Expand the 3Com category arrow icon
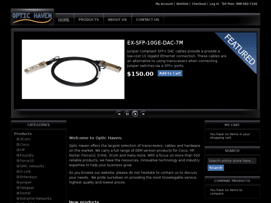This screenshot has height=203, width=271. pos(18,139)
